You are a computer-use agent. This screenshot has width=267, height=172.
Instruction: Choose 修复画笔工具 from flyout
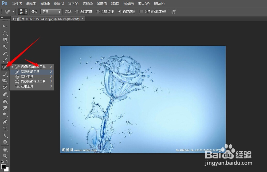32,72
